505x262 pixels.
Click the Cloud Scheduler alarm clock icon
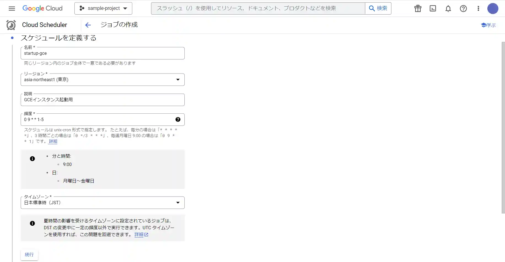11,25
